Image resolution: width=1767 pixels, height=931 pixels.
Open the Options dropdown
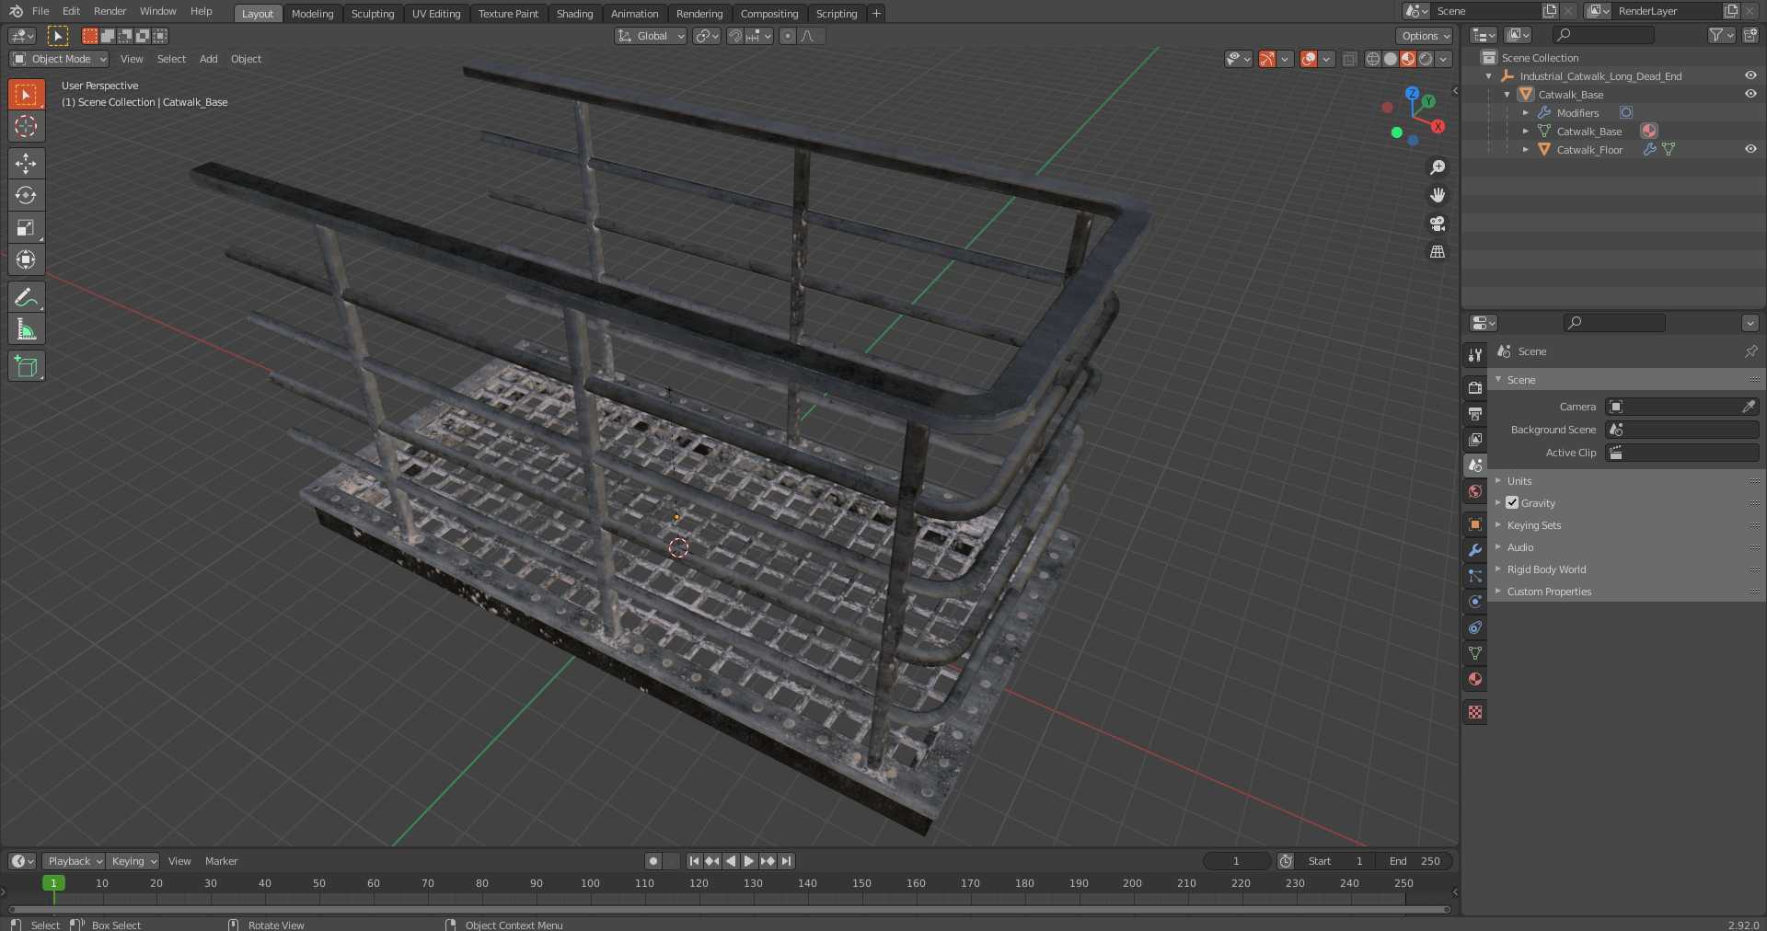(1425, 36)
